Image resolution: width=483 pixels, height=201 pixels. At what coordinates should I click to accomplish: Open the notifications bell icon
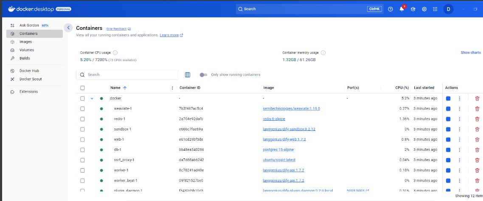(402, 9)
